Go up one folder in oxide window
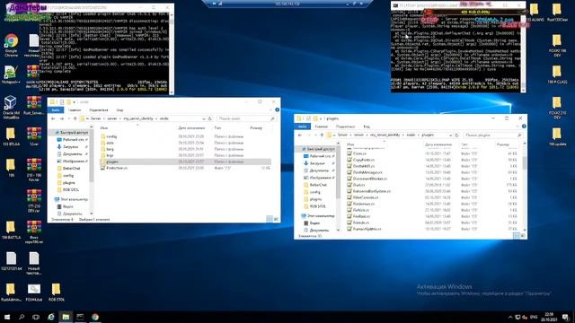This screenshot has width=575, height=323. click(75, 118)
